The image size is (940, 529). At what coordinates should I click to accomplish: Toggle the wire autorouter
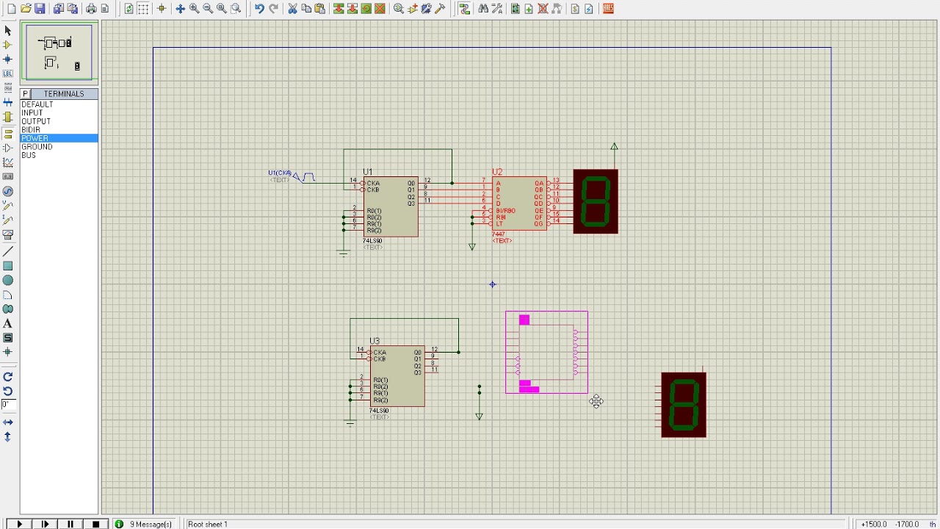tap(465, 9)
